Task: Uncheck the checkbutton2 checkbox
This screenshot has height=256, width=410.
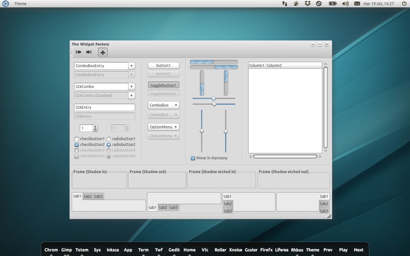Action: click(77, 145)
